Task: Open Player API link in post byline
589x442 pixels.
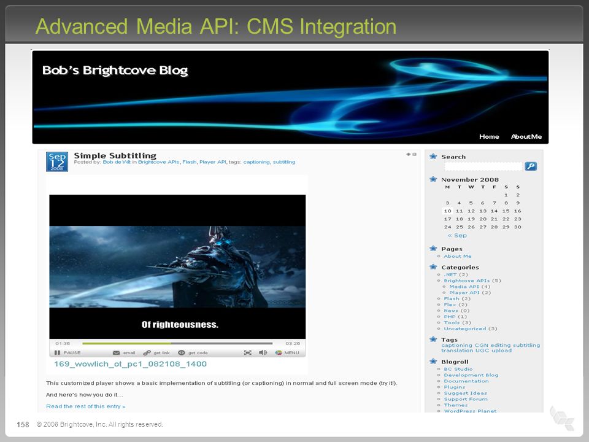Action: point(213,162)
